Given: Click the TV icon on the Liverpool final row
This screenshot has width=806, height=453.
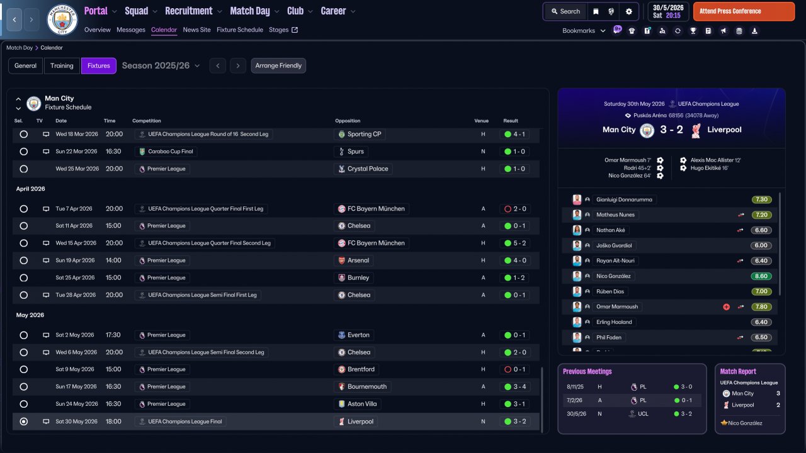Looking at the screenshot, I should pos(46,422).
